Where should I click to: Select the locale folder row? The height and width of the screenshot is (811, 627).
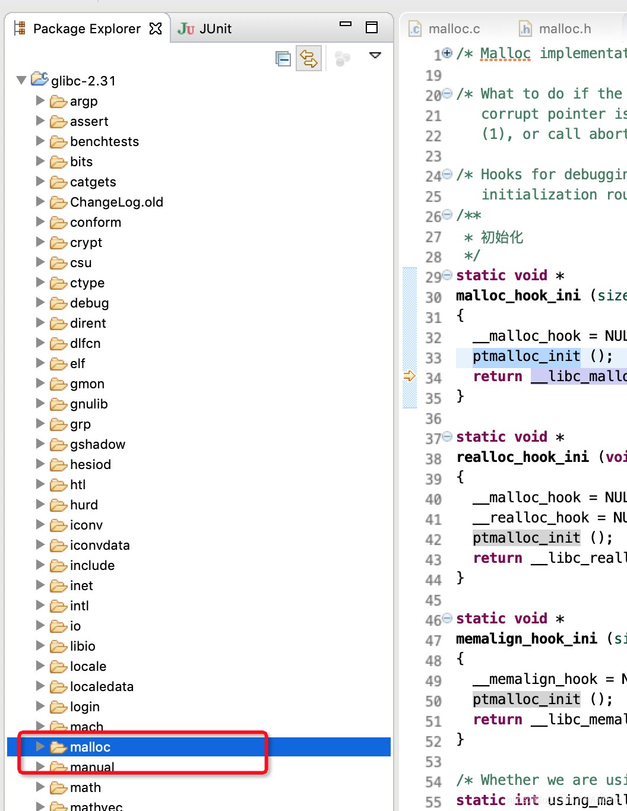pyautogui.click(x=199, y=666)
